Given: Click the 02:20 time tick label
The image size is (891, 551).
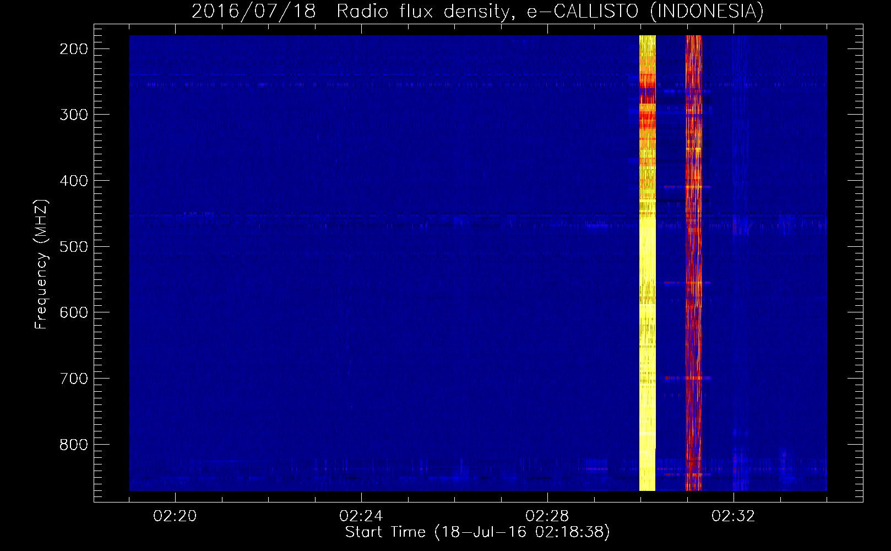Looking at the screenshot, I should coord(175,516).
